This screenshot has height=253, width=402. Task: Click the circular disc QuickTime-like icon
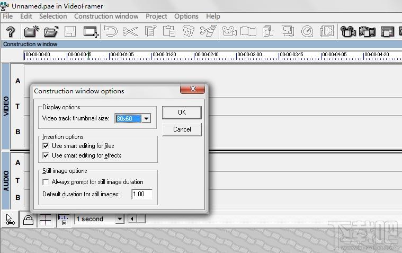[307, 32]
